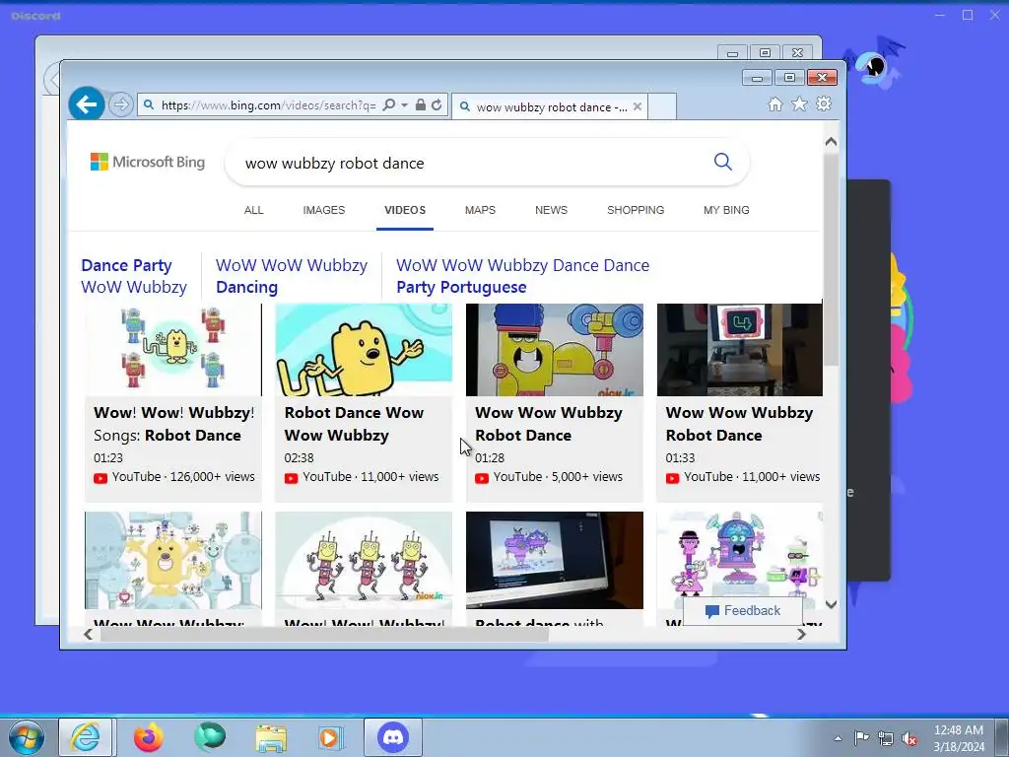Image resolution: width=1009 pixels, height=757 pixels.
Task: Open the favorites star icon
Action: point(799,104)
